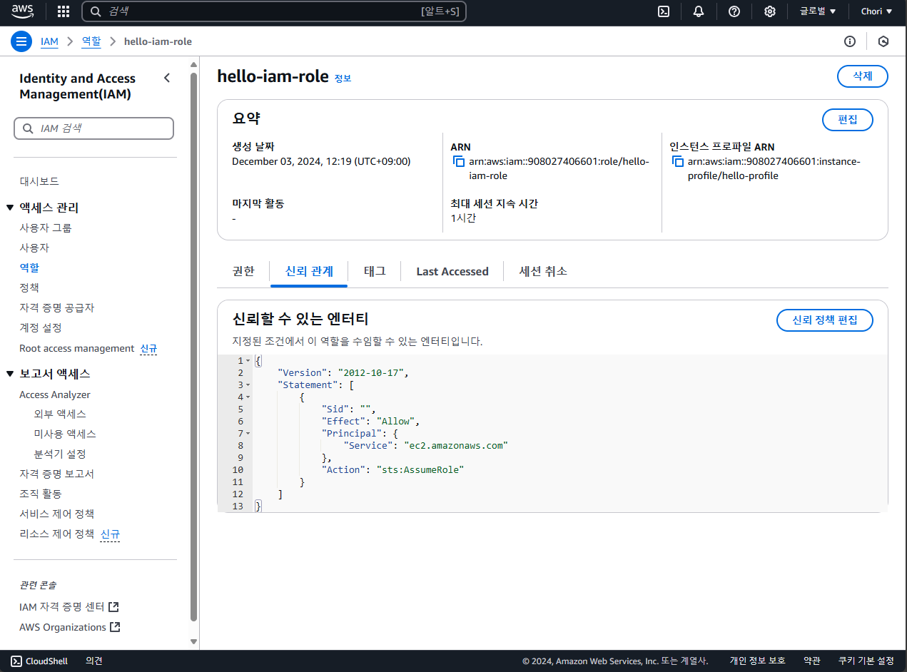
Task: Open the Last Accessed tab
Action: point(452,271)
